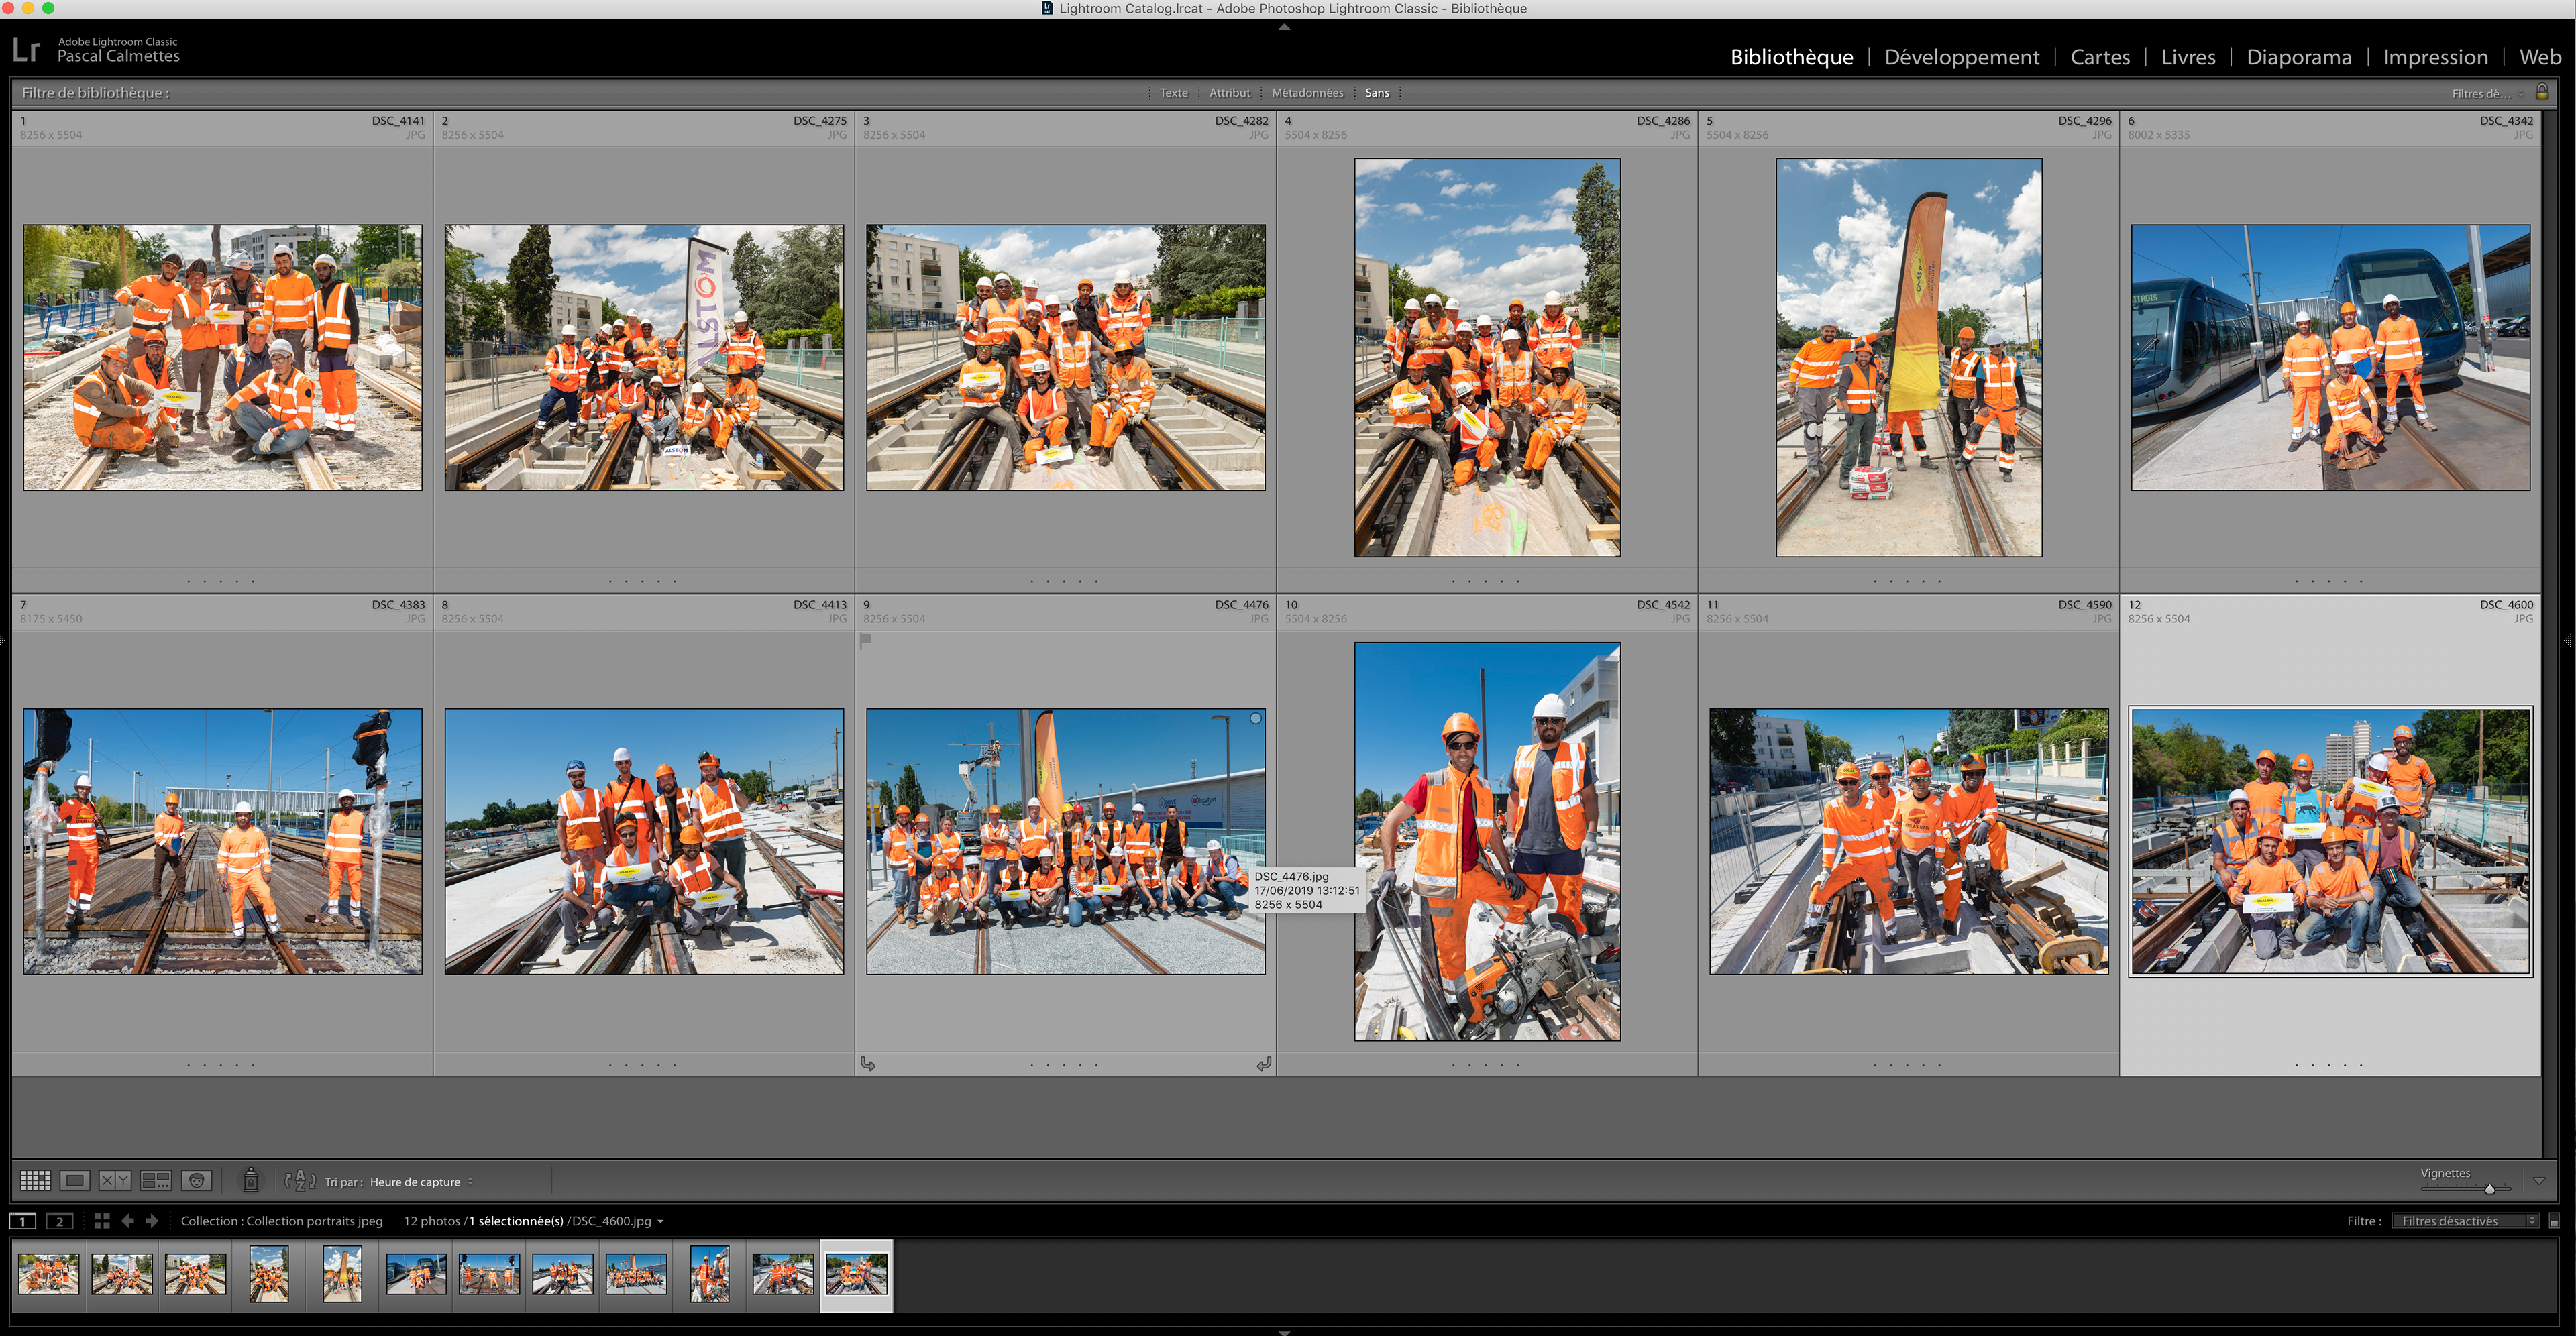Open Survey view mode
The height and width of the screenshot is (1336, 2576).
pyautogui.click(x=155, y=1181)
